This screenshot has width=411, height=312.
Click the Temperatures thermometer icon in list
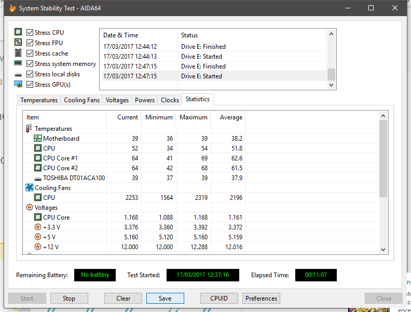29,128
